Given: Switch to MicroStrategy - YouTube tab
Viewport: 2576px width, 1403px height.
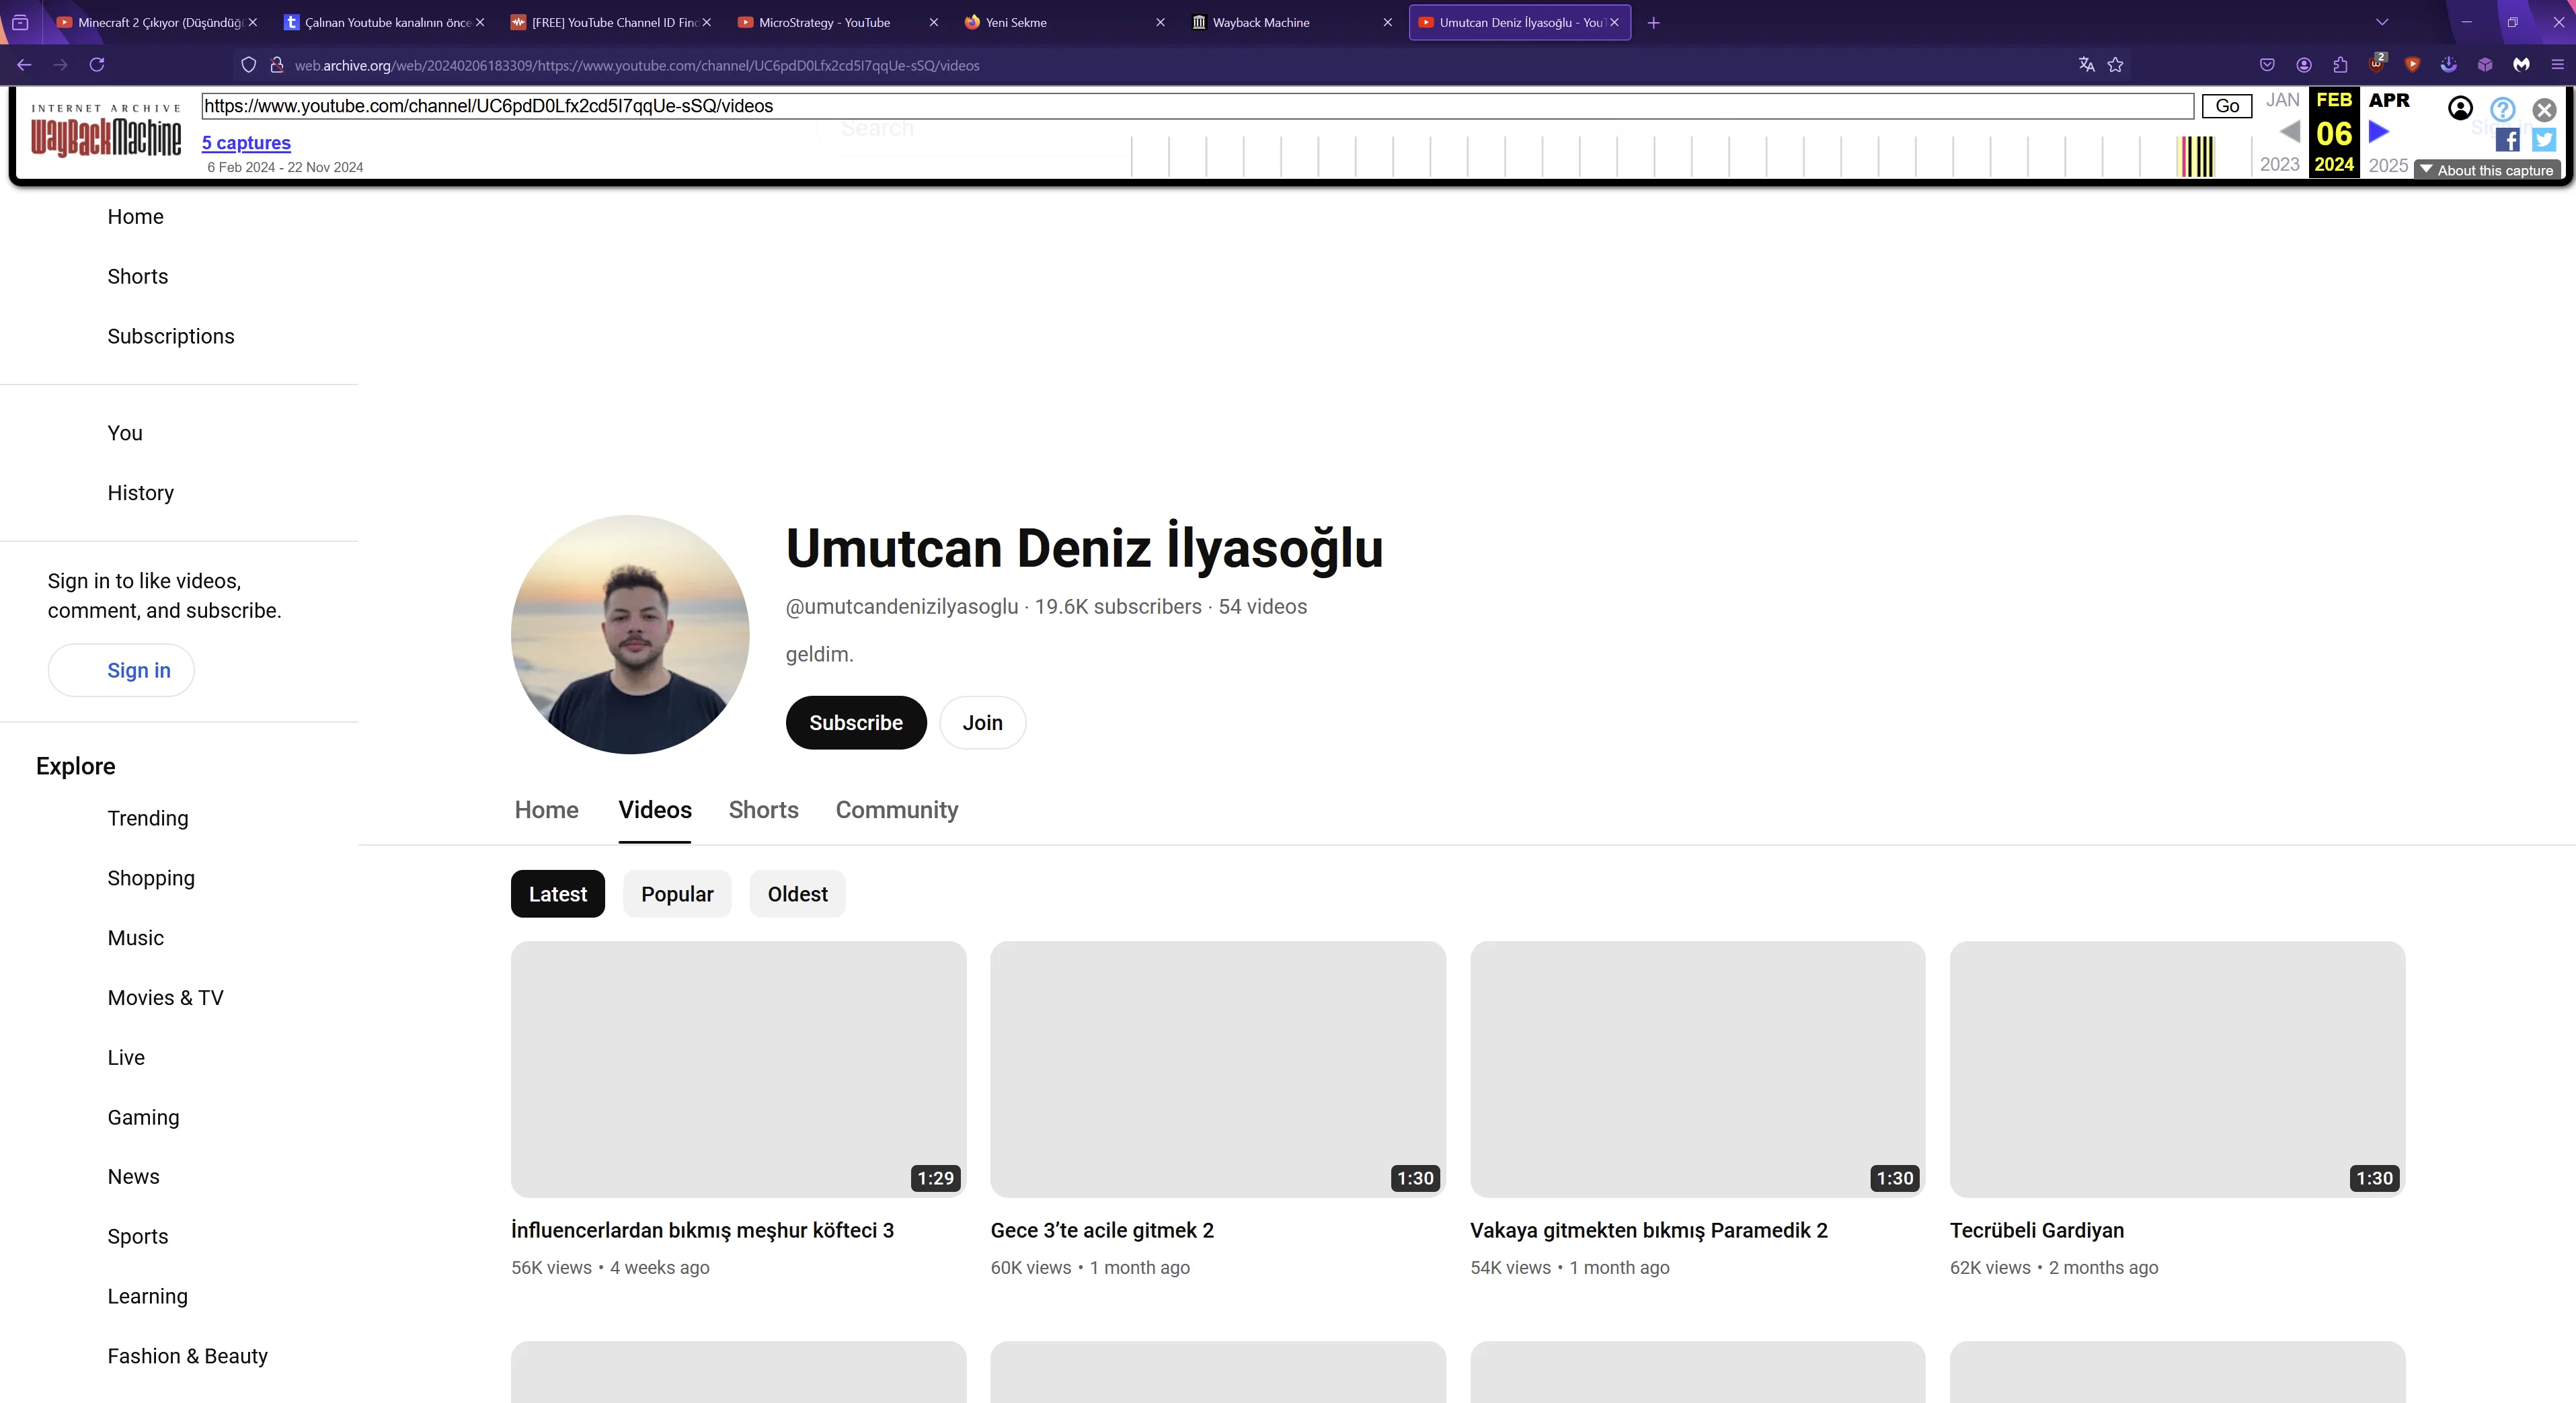Looking at the screenshot, I should (x=838, y=22).
